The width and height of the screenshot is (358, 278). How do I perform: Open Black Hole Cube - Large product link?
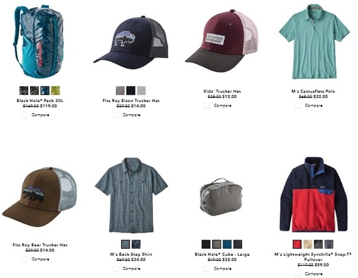pyautogui.click(x=222, y=255)
